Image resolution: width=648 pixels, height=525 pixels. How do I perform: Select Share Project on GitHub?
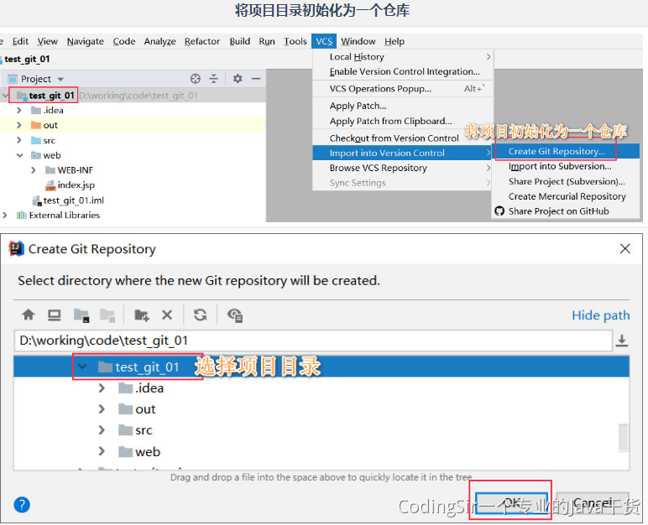coord(566,211)
